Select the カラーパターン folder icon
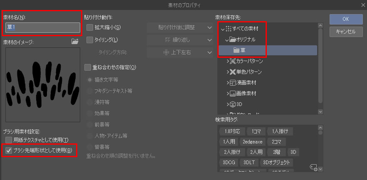The width and height of the screenshot is (367, 180). tap(232, 62)
